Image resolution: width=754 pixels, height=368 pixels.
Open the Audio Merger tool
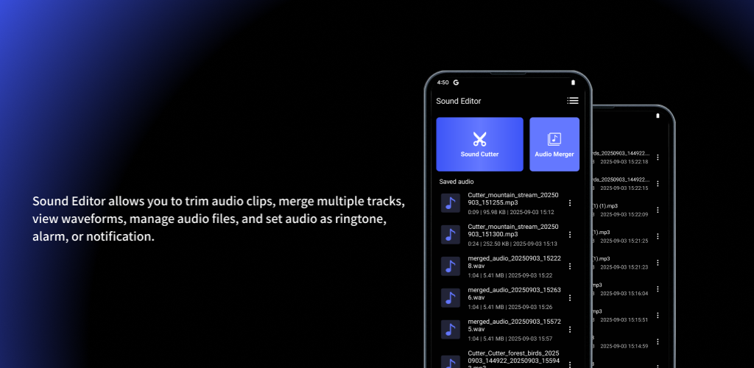[554, 144]
